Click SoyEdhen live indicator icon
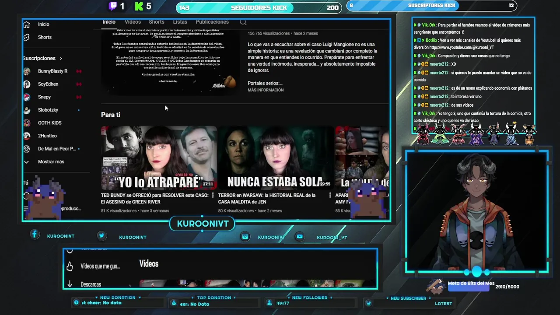 pos(79,84)
